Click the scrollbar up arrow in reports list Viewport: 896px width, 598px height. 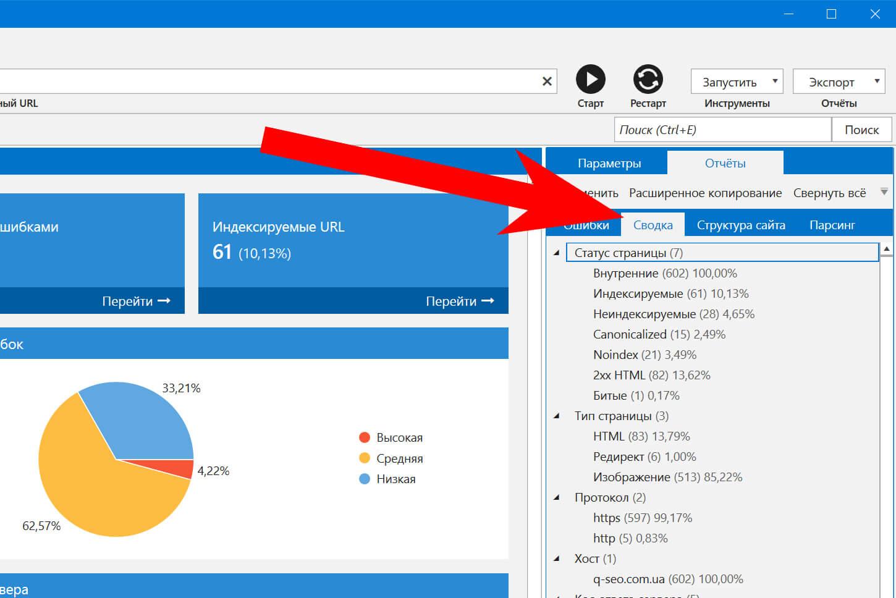pyautogui.click(x=887, y=249)
